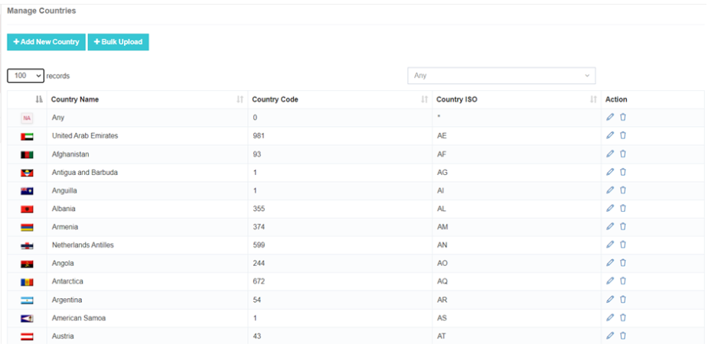The width and height of the screenshot is (708, 360).
Task: Edit the Anguilla entry
Action: (x=610, y=190)
